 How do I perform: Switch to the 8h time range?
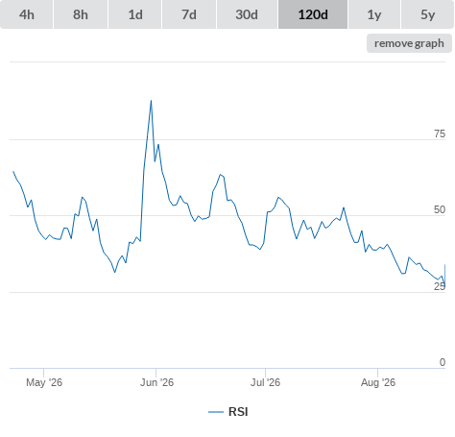click(x=81, y=14)
